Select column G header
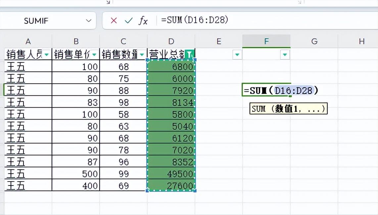Screen dimensions: 378x215 coord(314,41)
